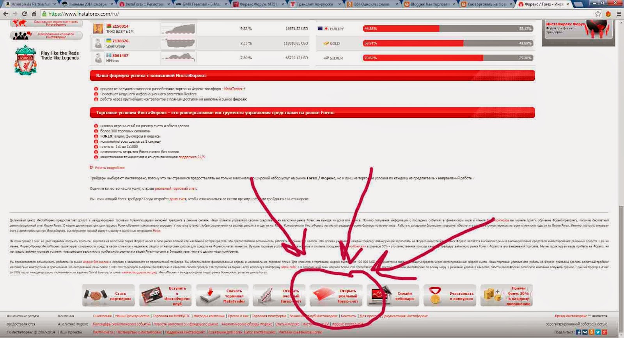Open chart thumbnail for MMboxs
The image size is (624, 338).
(179, 58)
